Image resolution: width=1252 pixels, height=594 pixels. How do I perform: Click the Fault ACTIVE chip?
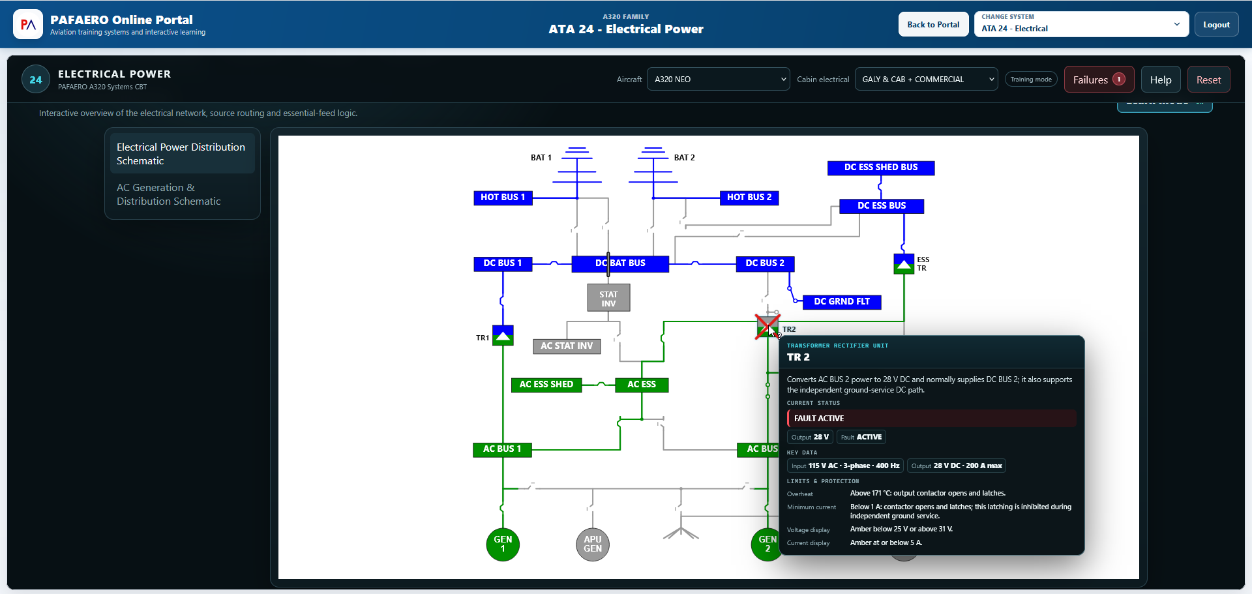click(861, 438)
